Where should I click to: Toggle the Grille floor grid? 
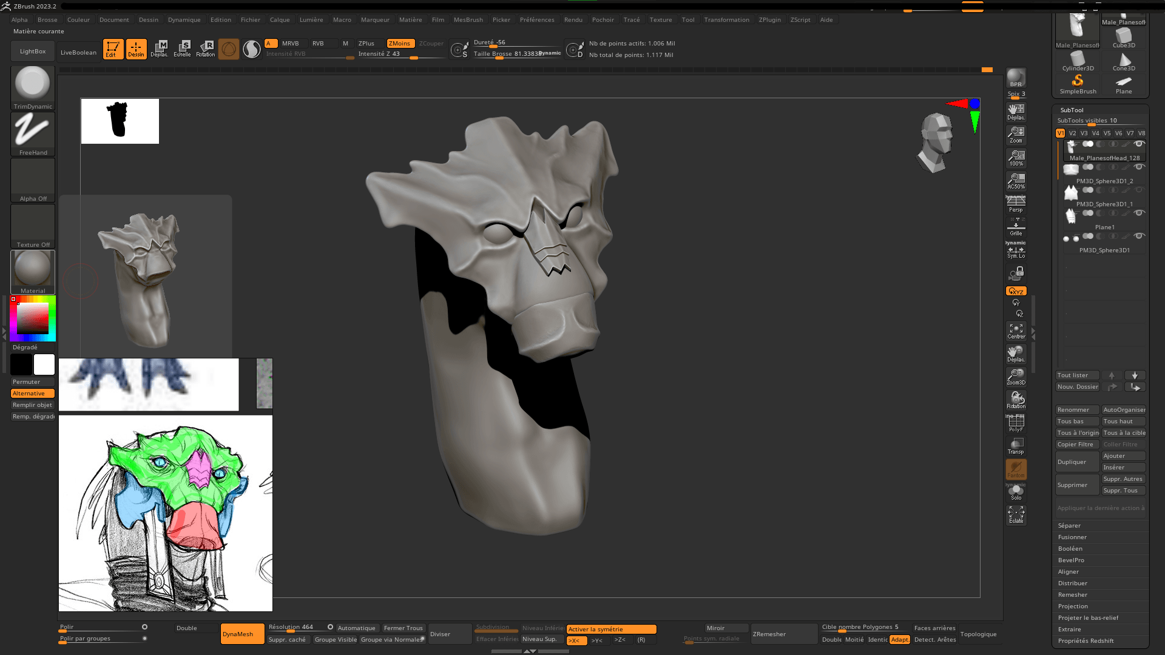pyautogui.click(x=1016, y=227)
